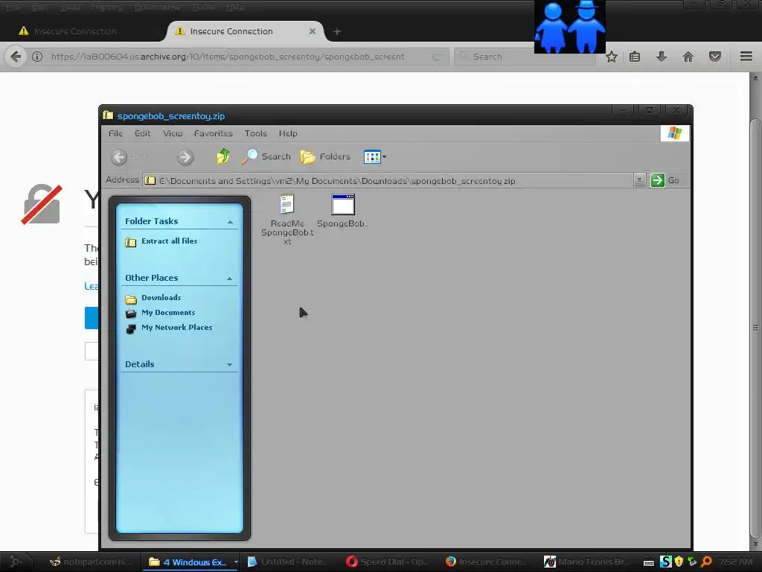Image resolution: width=762 pixels, height=572 pixels.
Task: Expand the Details section
Action: point(229,364)
